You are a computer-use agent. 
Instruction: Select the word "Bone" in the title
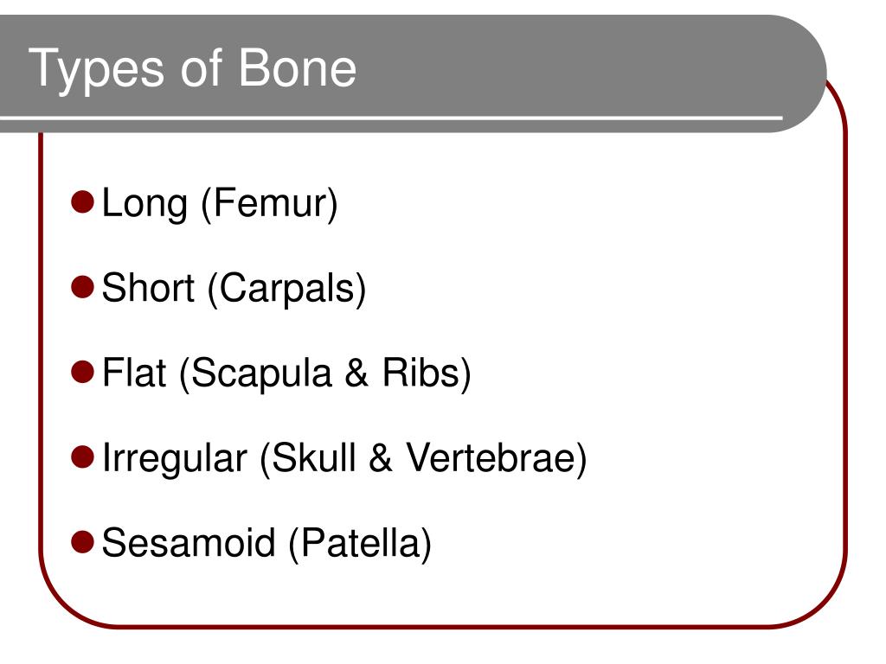tap(298, 67)
